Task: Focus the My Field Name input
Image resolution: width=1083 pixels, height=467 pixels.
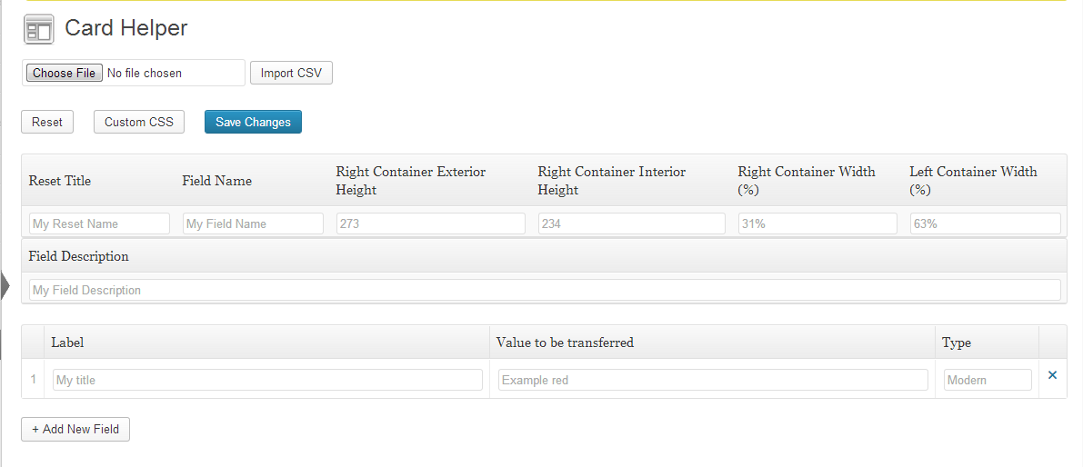Action: click(x=253, y=224)
